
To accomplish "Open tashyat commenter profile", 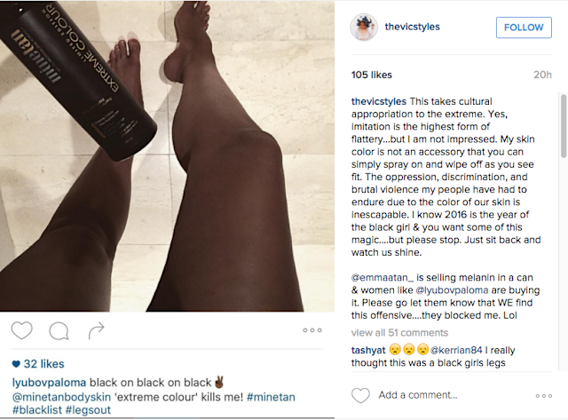I will tap(368, 350).
